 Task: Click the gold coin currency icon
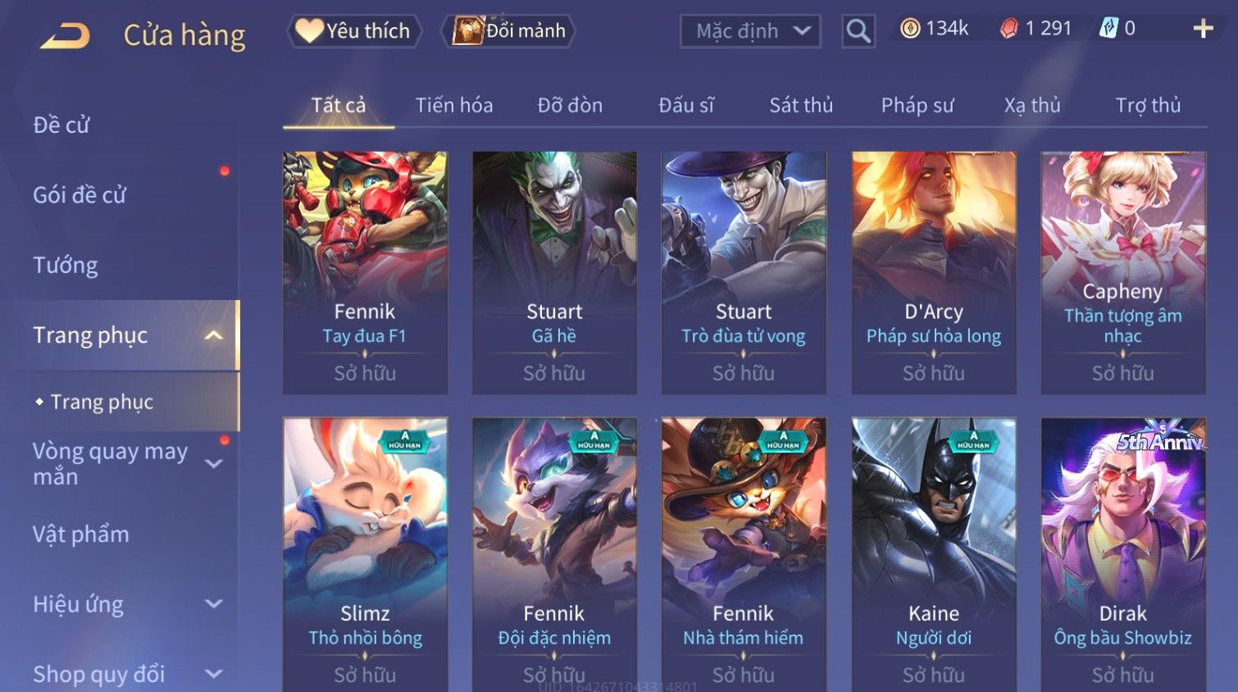pos(910,29)
